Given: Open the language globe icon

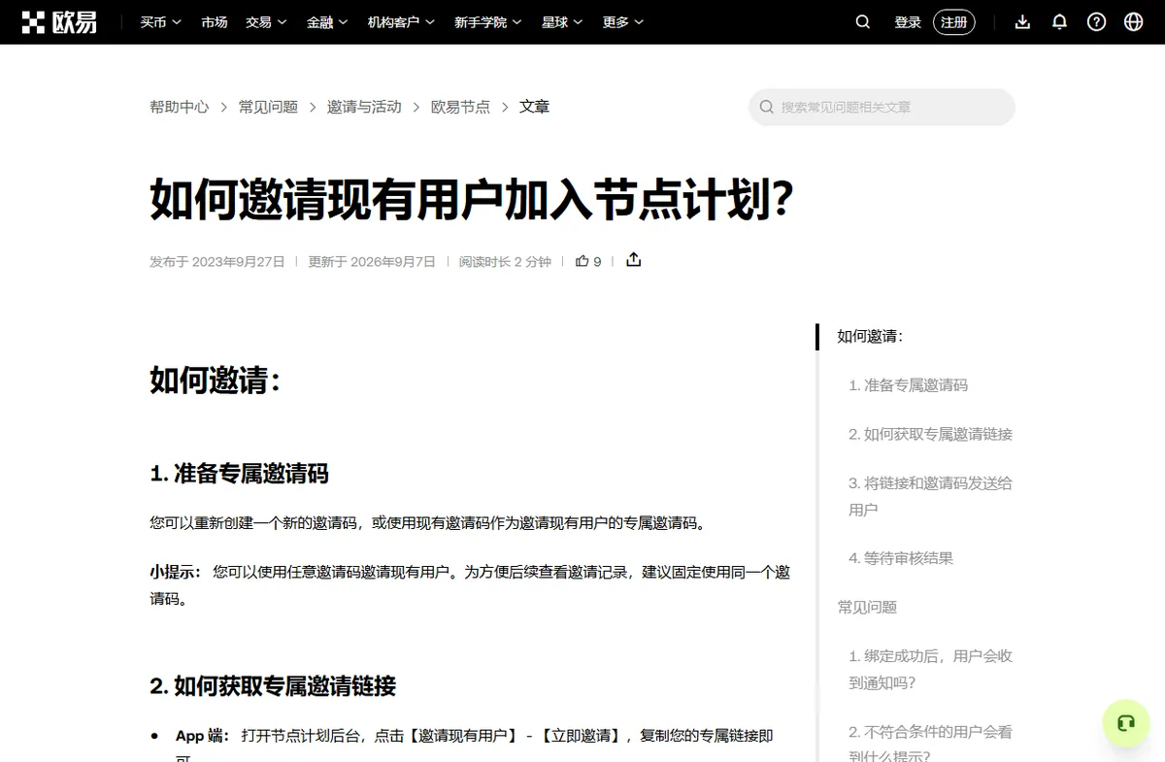Looking at the screenshot, I should (x=1133, y=21).
